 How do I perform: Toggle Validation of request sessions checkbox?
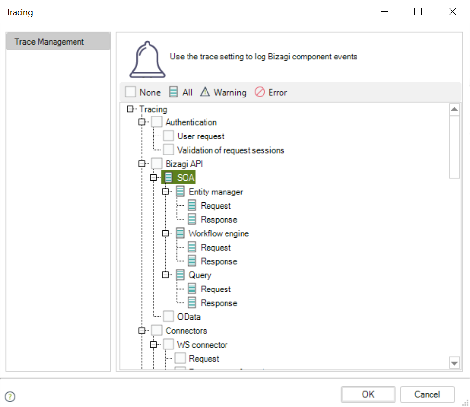169,150
